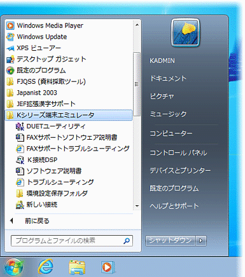Click the FAXサポートトラブルシューティング icon
Viewport: 245px width, 277px height.
(20, 149)
